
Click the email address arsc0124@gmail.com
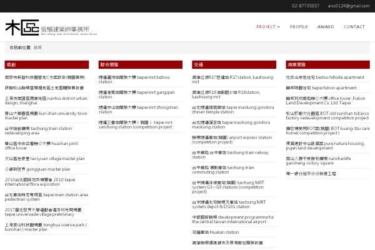(348, 6)
